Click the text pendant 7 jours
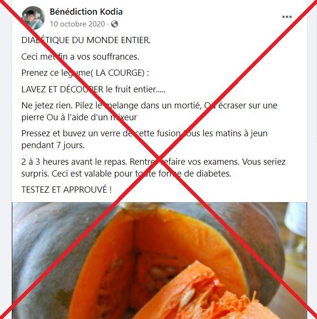Screen dimensions: 317x319 coord(53,145)
